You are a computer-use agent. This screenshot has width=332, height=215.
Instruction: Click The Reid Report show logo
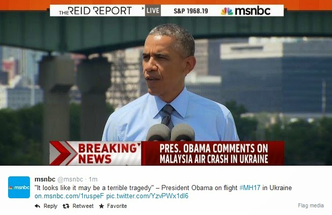coord(95,11)
